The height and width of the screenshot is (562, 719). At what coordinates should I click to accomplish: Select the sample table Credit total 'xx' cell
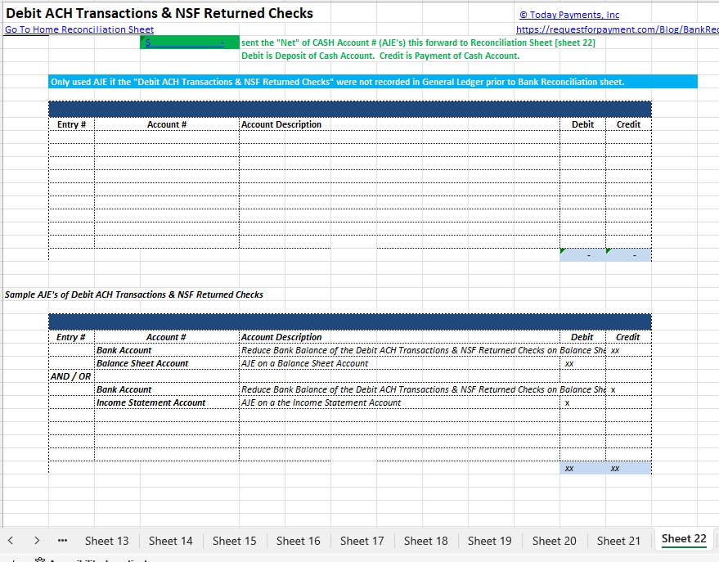628,469
